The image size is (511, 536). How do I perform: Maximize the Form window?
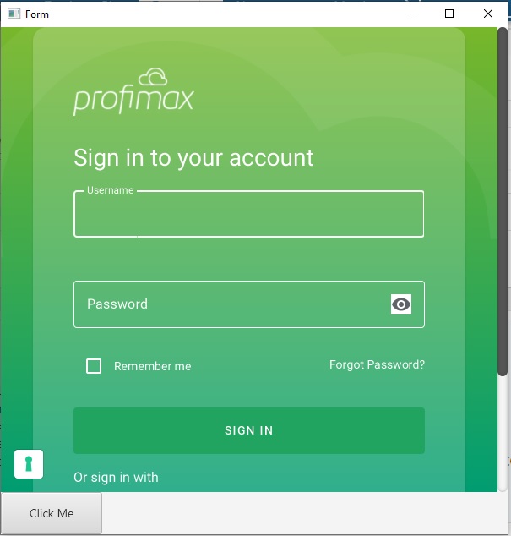click(449, 14)
